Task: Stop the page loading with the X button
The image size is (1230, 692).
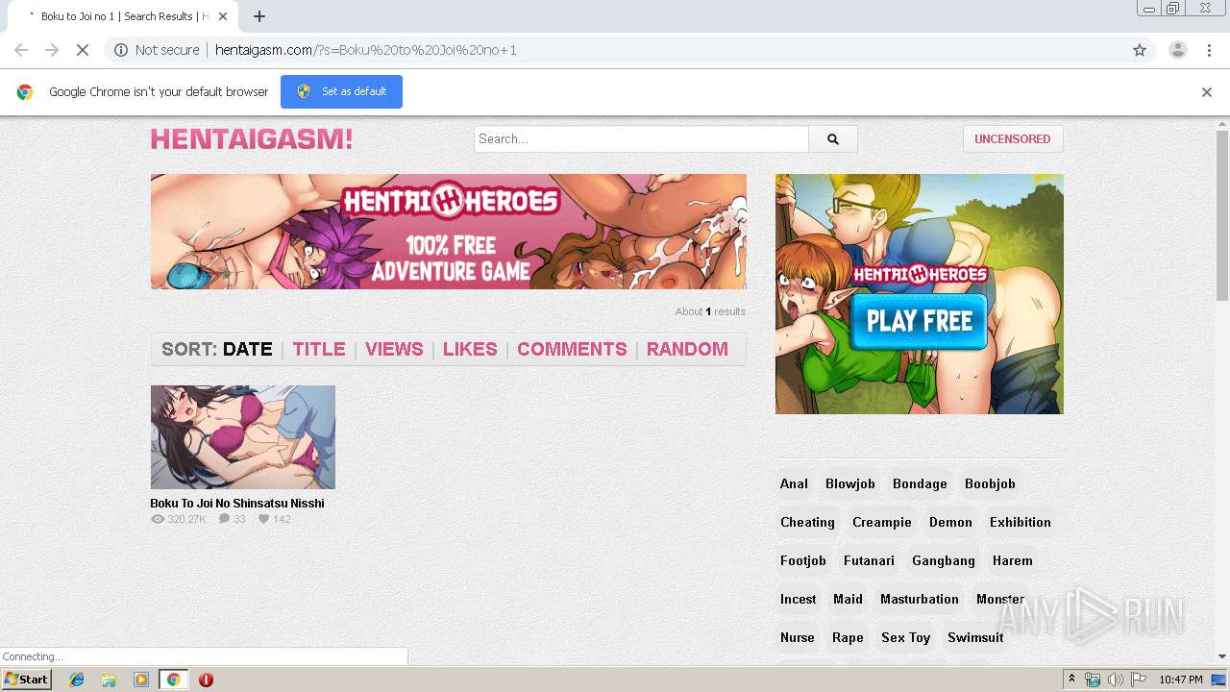Action: (x=83, y=50)
